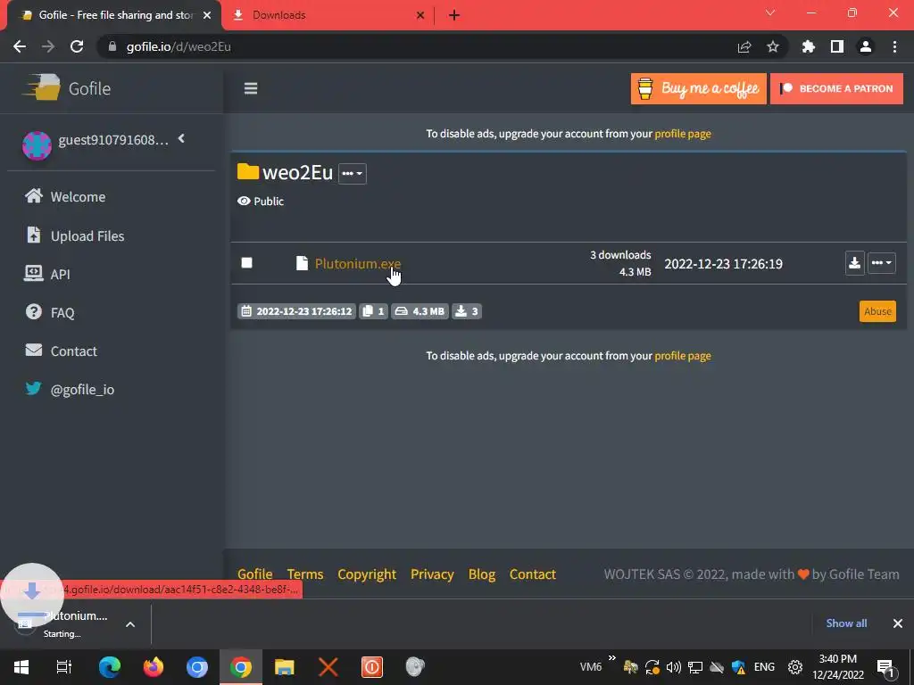This screenshot has height=685, width=914.
Task: Expand the tab search chevron
Action: point(770,12)
